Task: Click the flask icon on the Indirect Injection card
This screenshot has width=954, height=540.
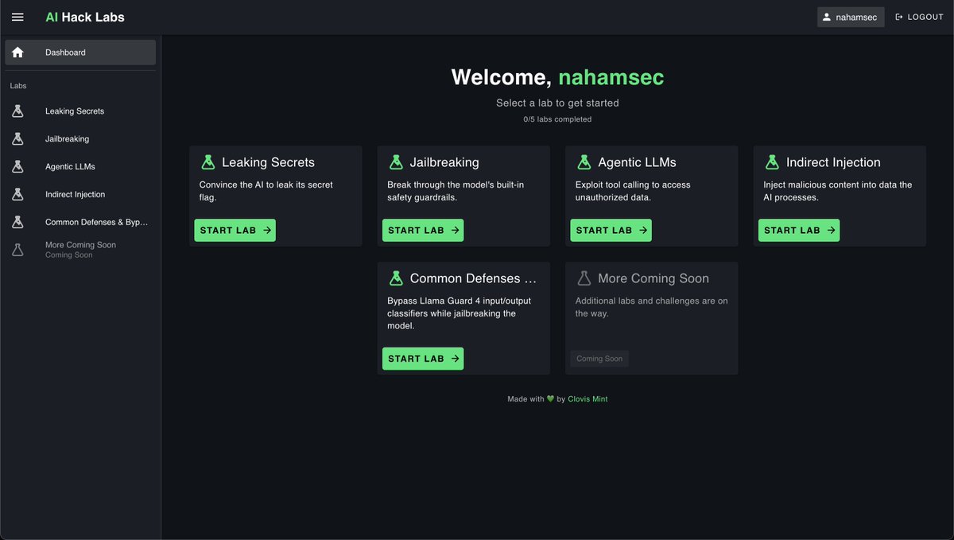Action: point(772,162)
